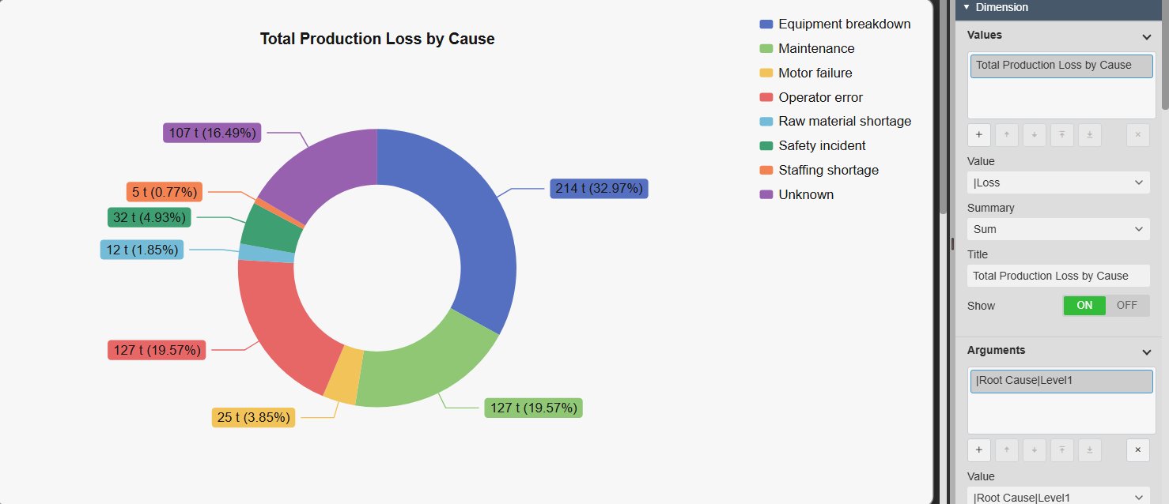This screenshot has height=504, width=1169.
Task: Click the properties panel vertical scrollbar
Action: coord(1165,55)
